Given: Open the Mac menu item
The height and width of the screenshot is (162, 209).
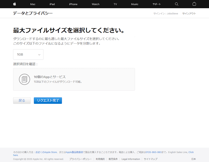Looking at the screenshot, I should point(33,4).
